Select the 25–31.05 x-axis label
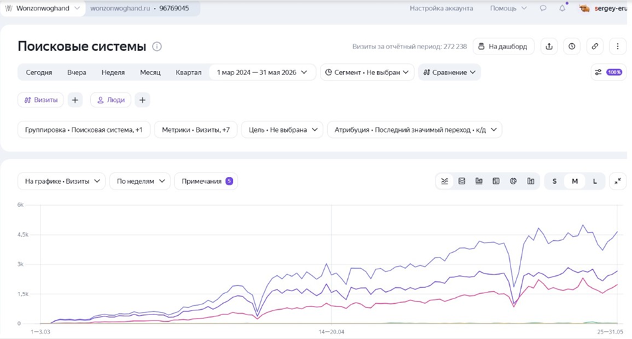The height and width of the screenshot is (339, 632). click(610, 332)
